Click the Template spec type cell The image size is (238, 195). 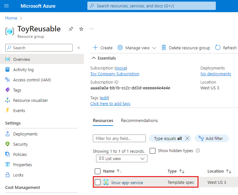pyautogui.click(x=181, y=182)
